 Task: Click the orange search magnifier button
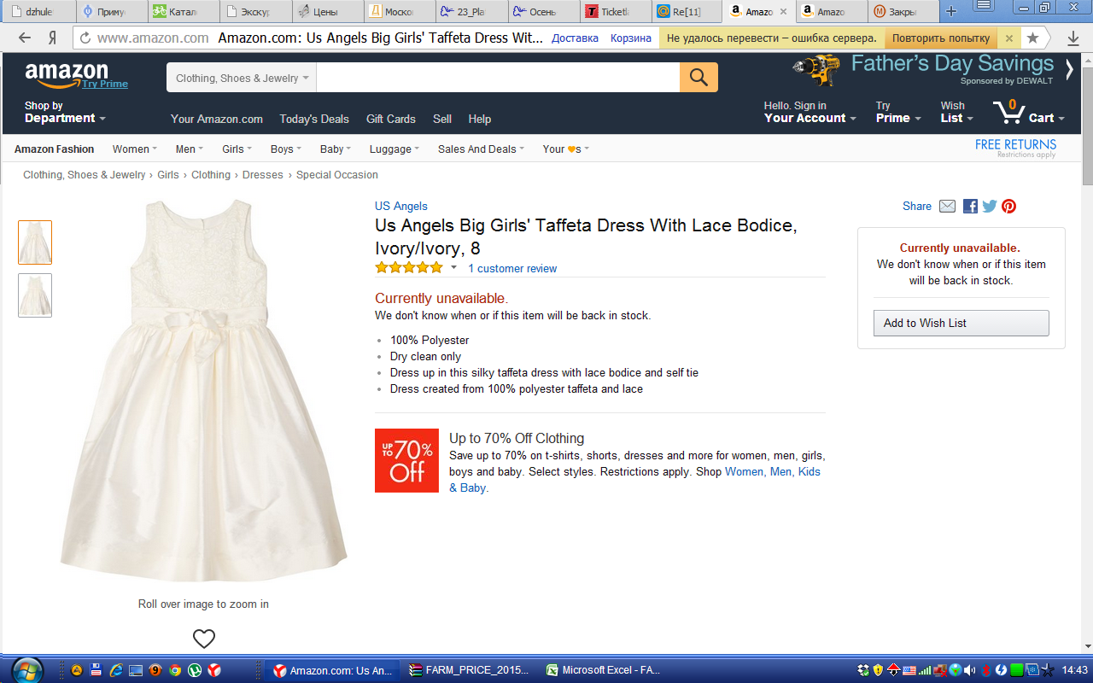coord(698,78)
